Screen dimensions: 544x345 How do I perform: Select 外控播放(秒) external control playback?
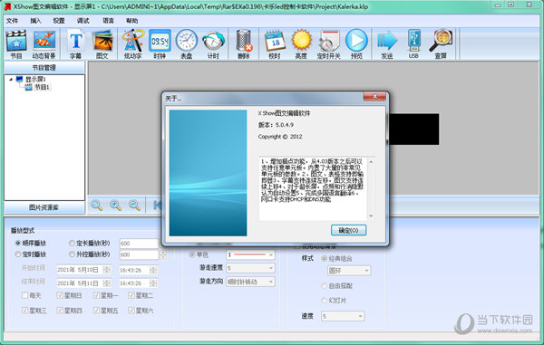coord(90,254)
